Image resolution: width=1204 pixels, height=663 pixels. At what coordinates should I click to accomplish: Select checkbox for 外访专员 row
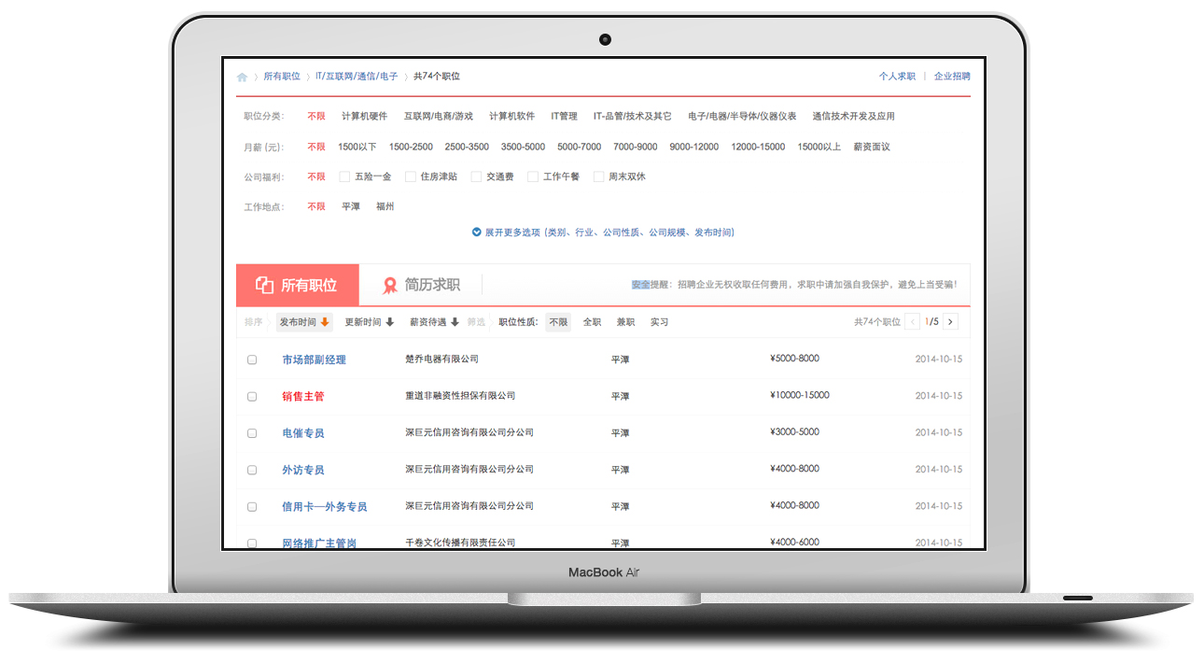pos(252,470)
